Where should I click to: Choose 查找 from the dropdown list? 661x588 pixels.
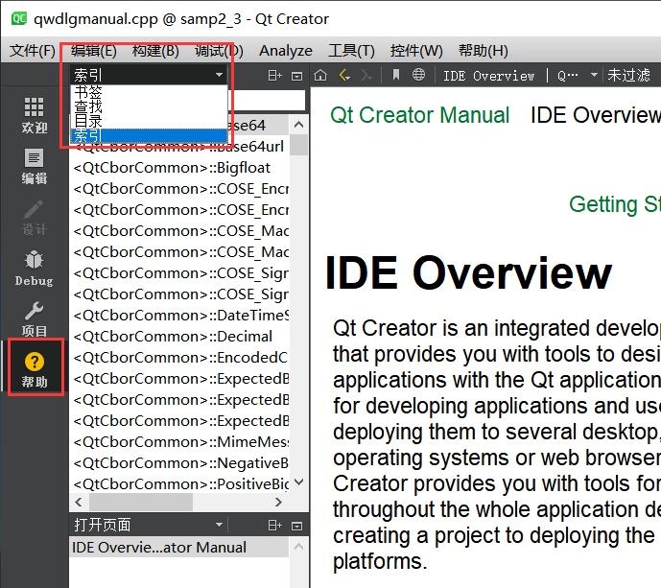149,106
